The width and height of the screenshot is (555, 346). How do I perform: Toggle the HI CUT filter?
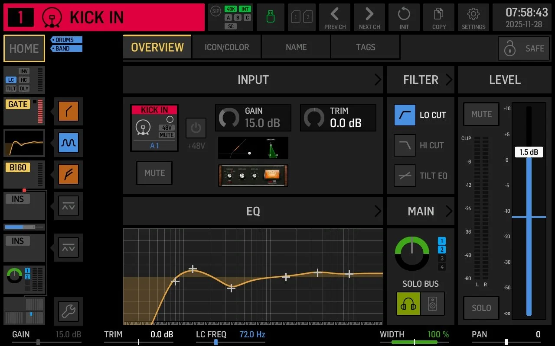click(x=405, y=145)
